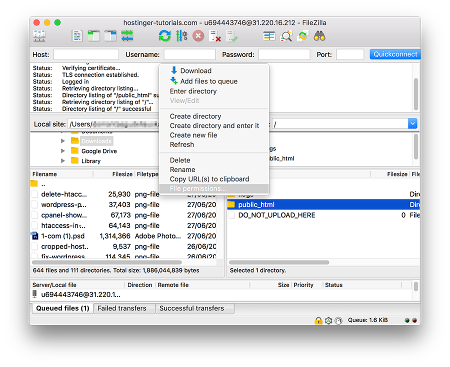450x367 pixels.
Task: Expand the Library folder in tree
Action: (x=63, y=161)
